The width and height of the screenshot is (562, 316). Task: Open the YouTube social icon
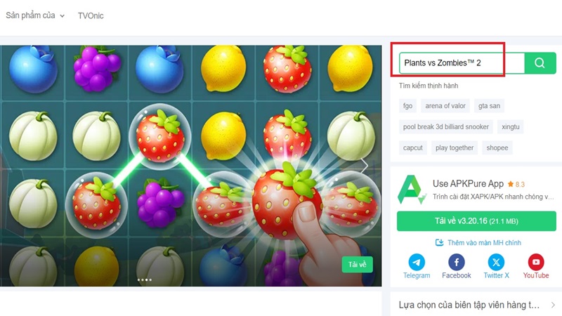[x=536, y=262]
